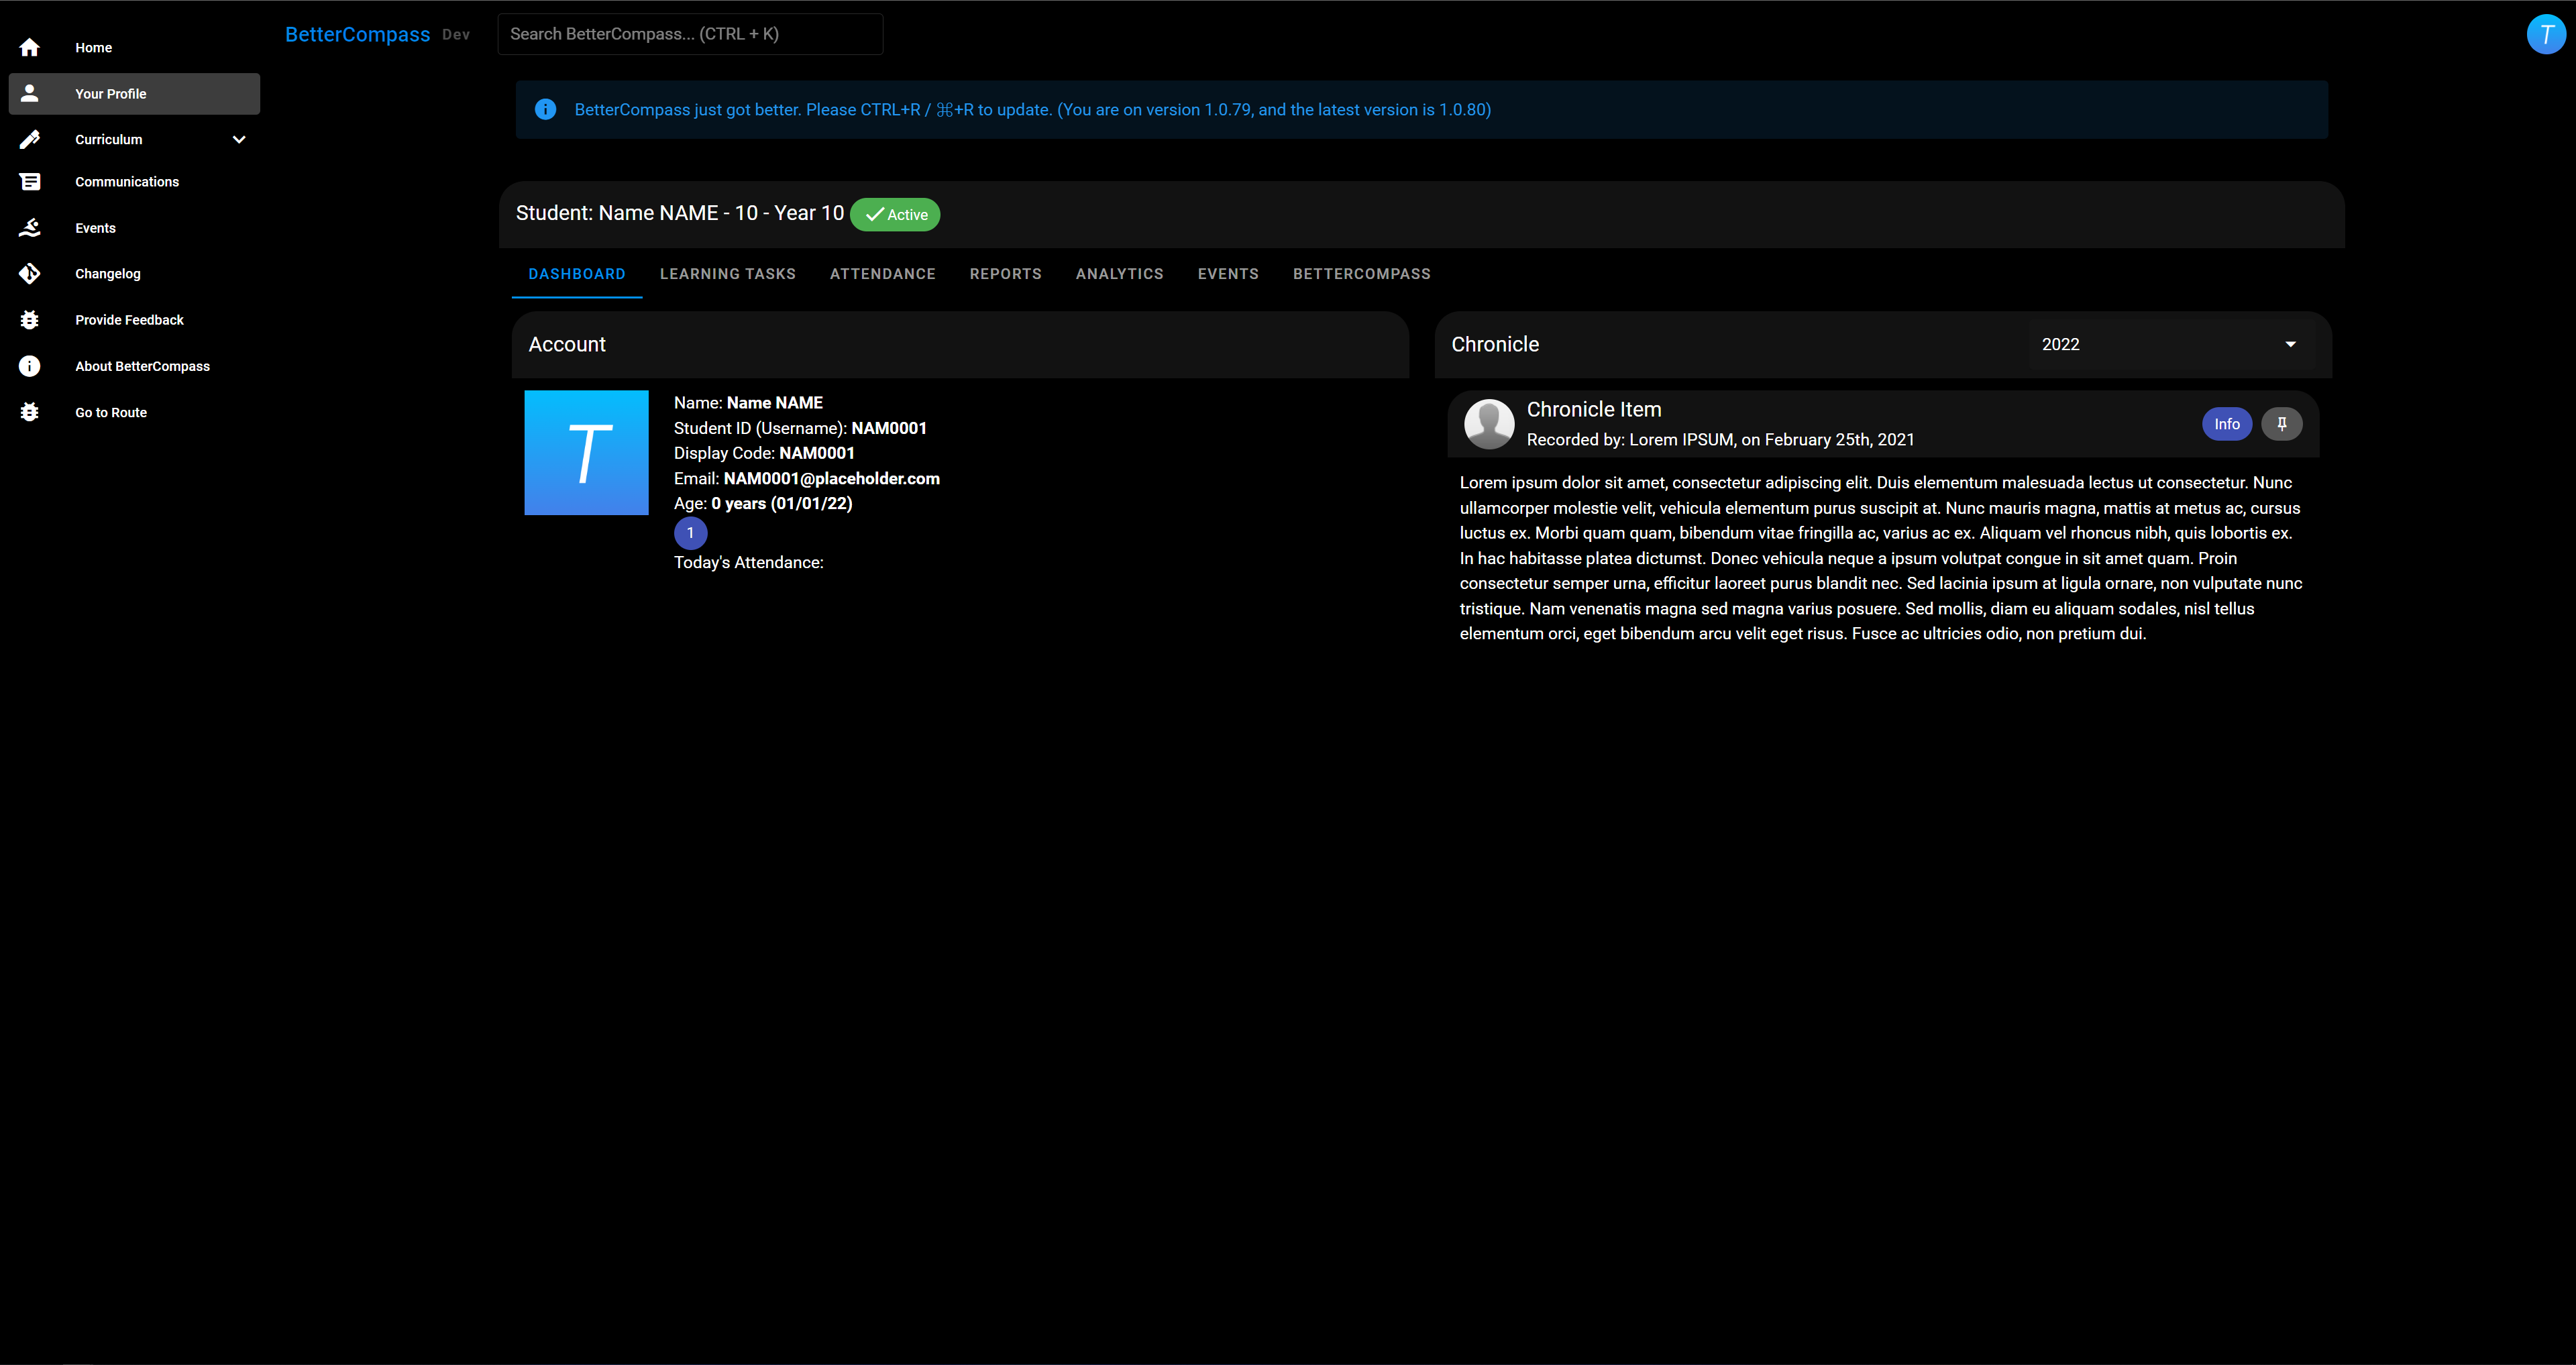Toggle pin on the Chronicle Item
Screen dimensions: 2576x1365
point(2281,424)
